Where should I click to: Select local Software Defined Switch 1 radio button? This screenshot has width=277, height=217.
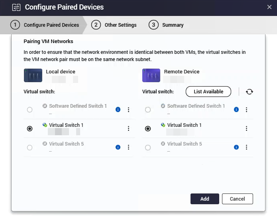point(30,110)
